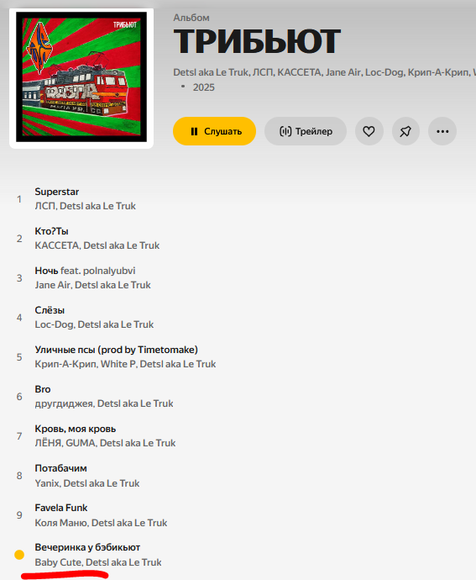
Task: Click the heart like icon
Action: pyautogui.click(x=369, y=131)
